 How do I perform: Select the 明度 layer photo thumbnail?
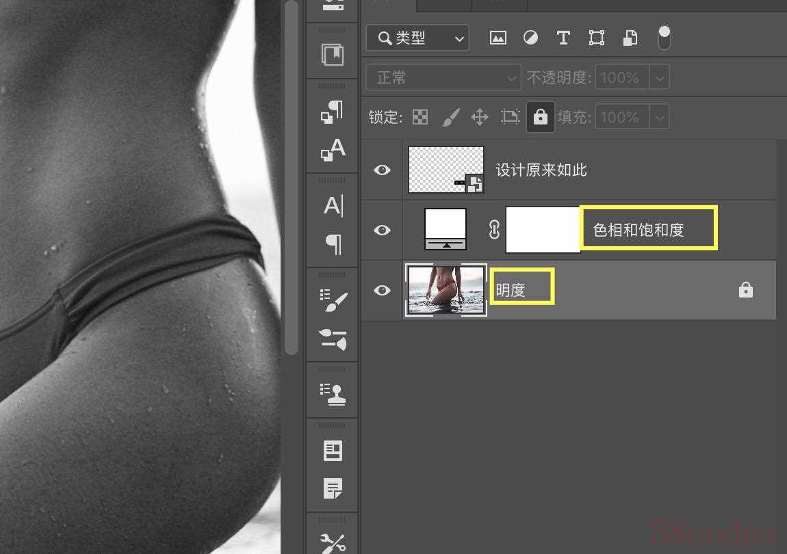446,290
